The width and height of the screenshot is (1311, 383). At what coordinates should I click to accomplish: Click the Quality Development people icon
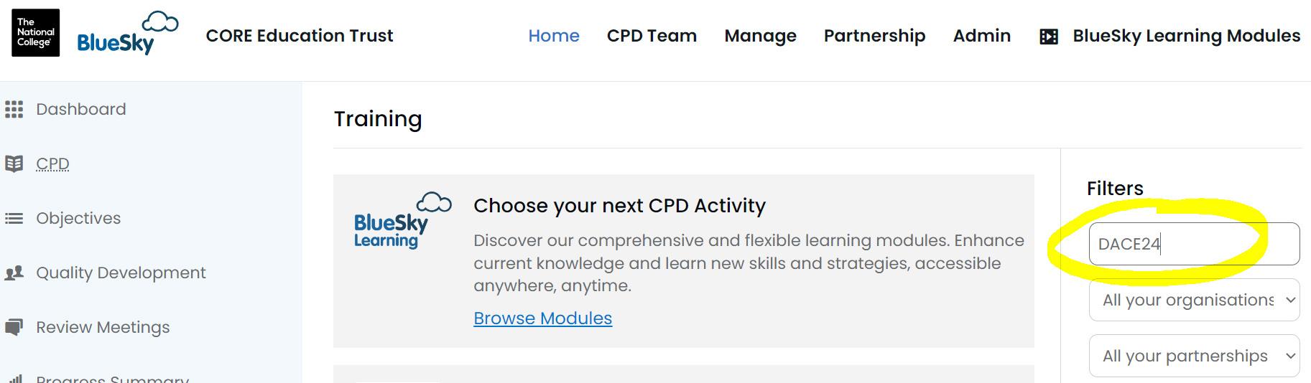pos(14,273)
